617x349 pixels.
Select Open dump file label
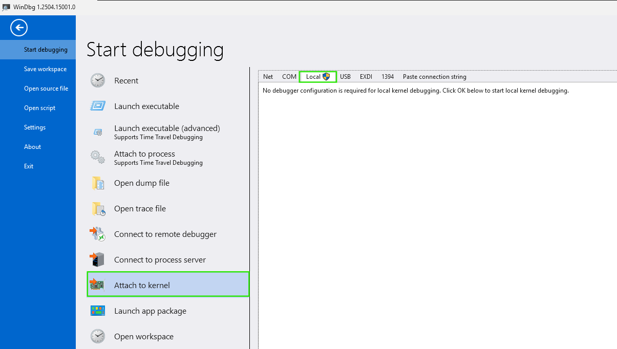[x=142, y=183]
